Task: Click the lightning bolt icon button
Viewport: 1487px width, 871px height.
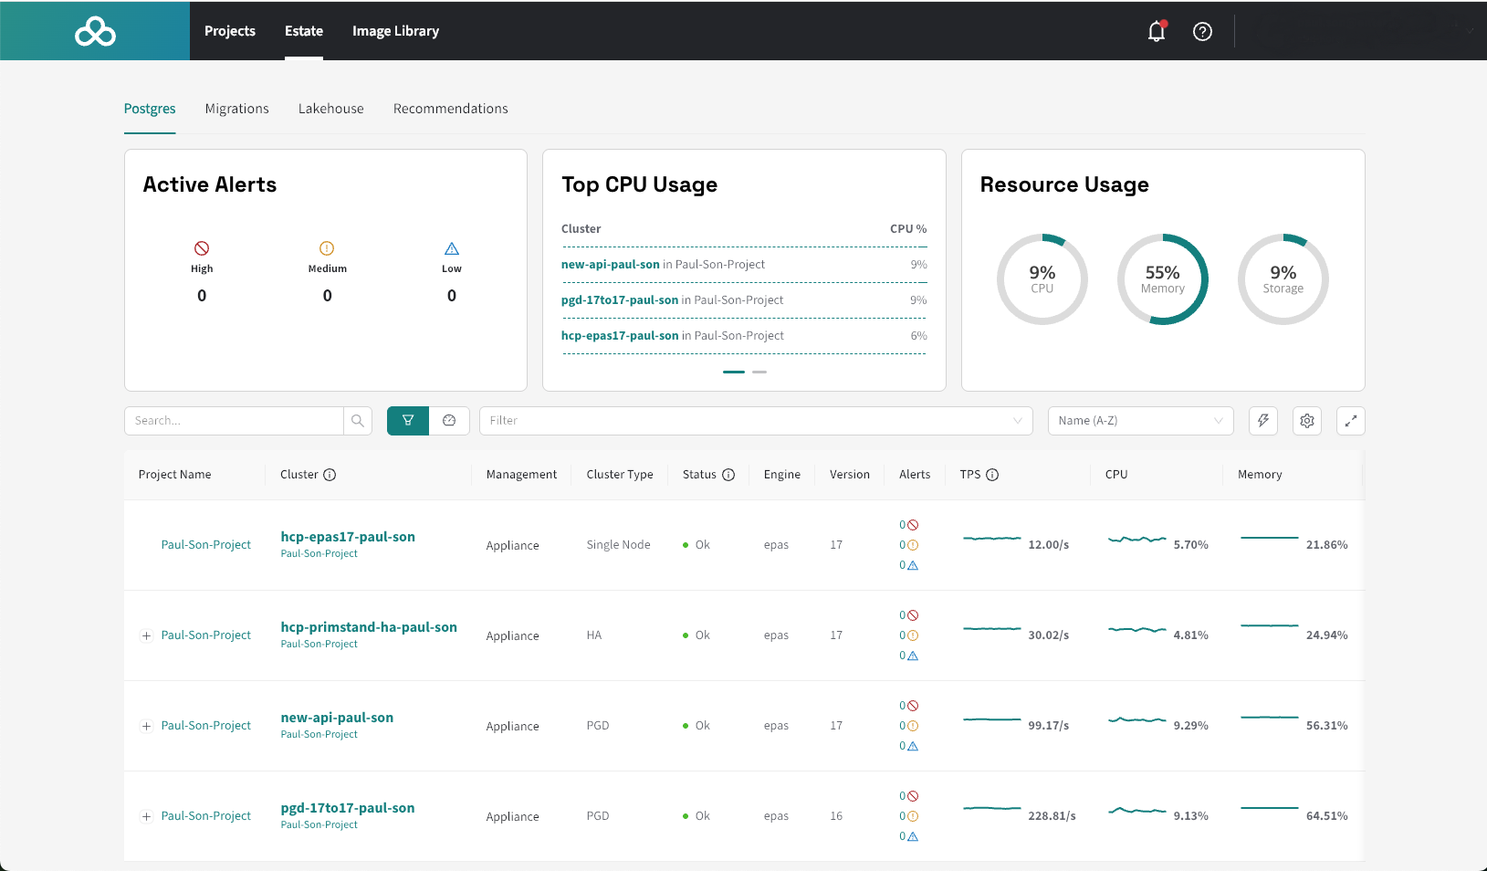Action: [x=1262, y=421]
